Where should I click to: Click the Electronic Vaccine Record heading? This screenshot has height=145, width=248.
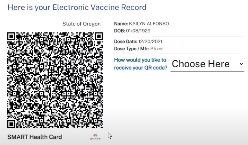tap(77, 7)
